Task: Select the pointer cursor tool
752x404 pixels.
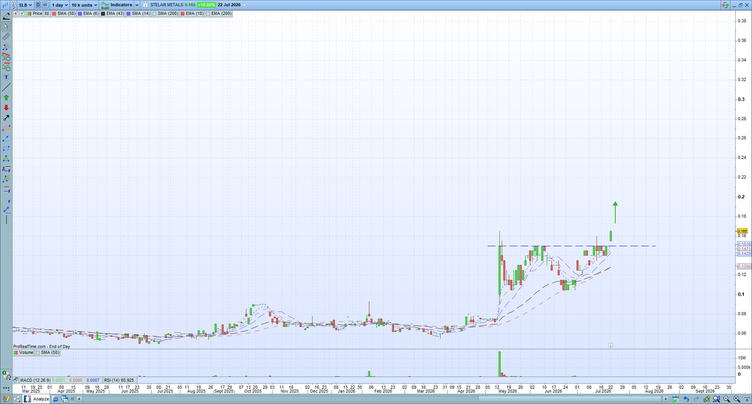Action: click(6, 26)
